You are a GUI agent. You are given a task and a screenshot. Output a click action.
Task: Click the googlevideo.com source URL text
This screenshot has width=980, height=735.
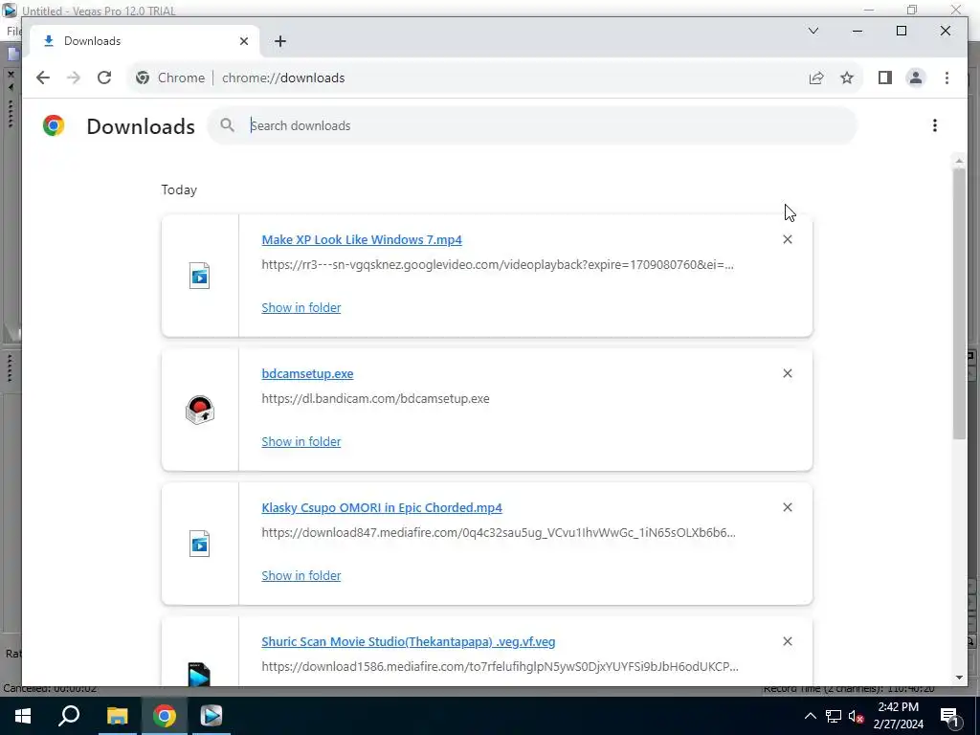click(x=498, y=264)
